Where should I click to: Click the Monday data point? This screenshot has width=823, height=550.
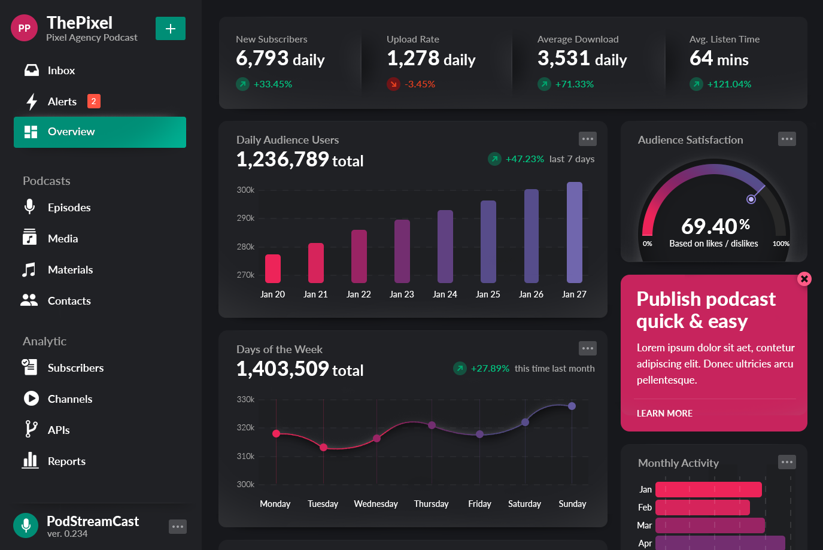pyautogui.click(x=276, y=433)
